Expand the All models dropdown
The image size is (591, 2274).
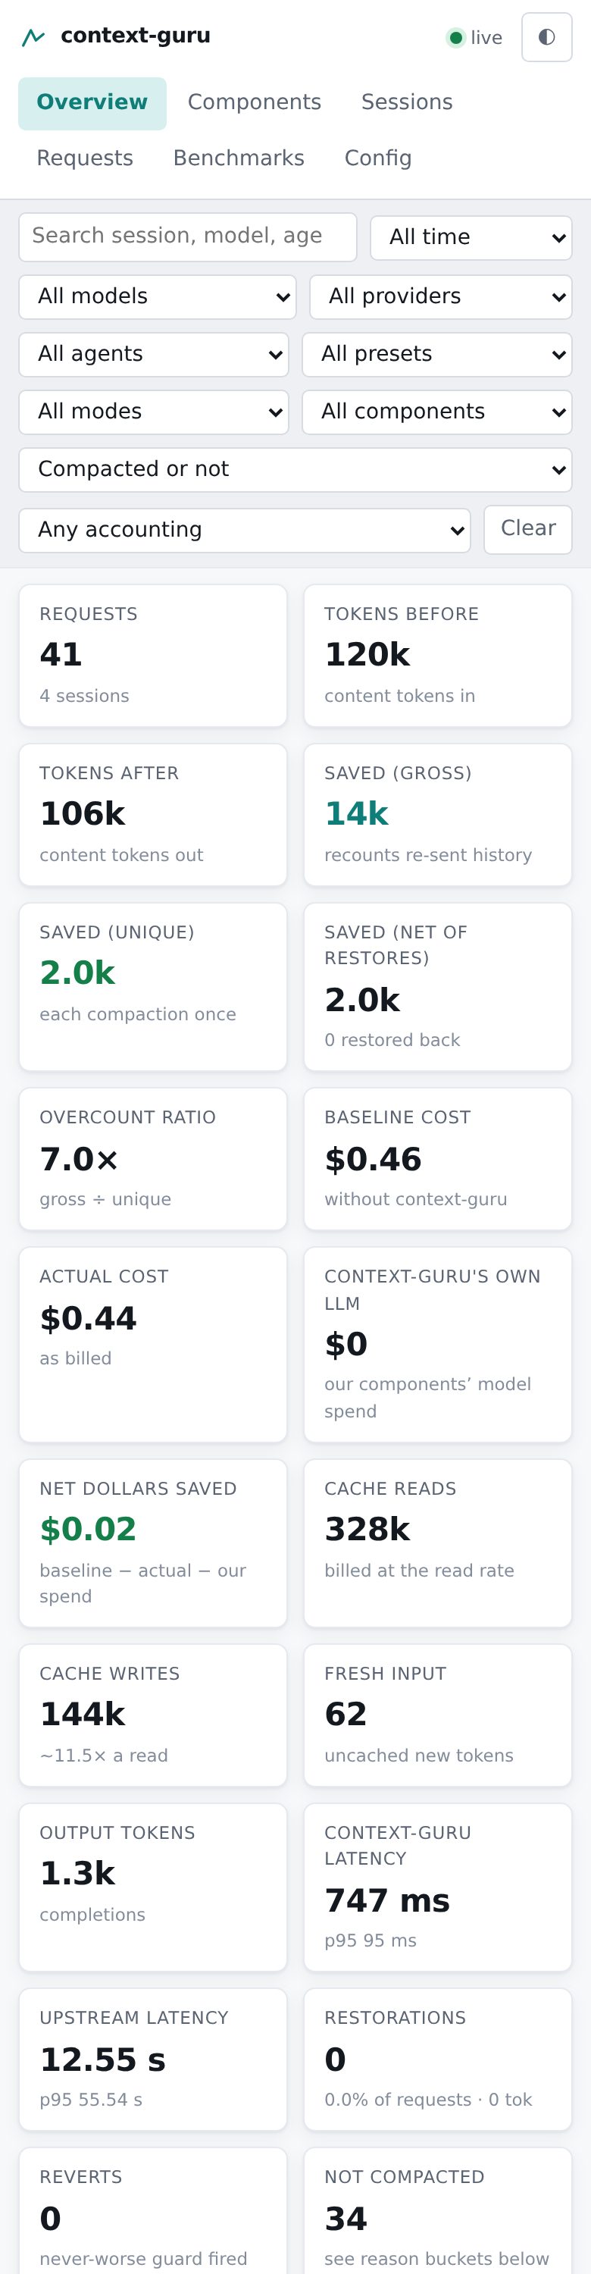(x=158, y=296)
